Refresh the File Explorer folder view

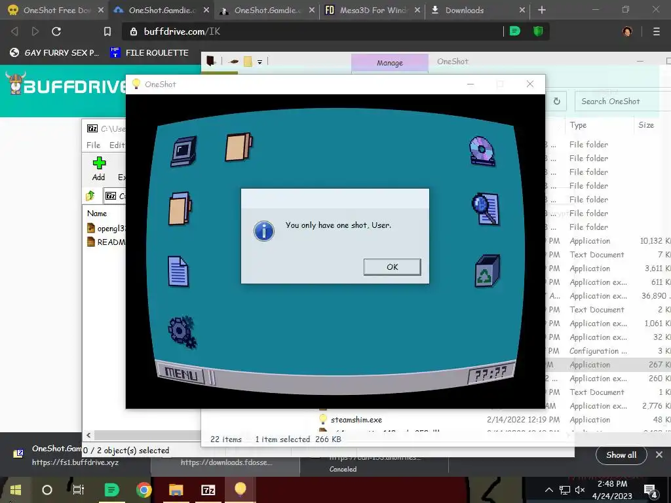point(557,102)
